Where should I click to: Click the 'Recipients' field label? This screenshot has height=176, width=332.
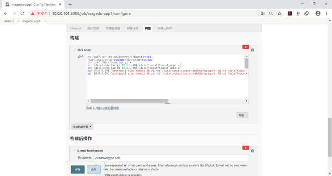85,158
